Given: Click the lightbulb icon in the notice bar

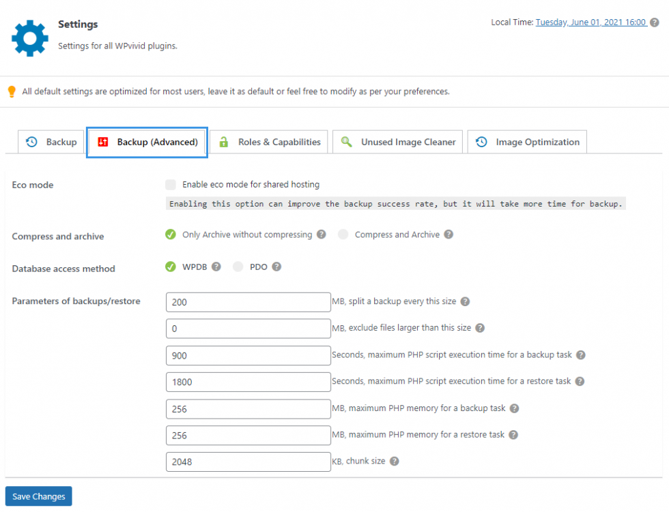Looking at the screenshot, I should [12, 91].
